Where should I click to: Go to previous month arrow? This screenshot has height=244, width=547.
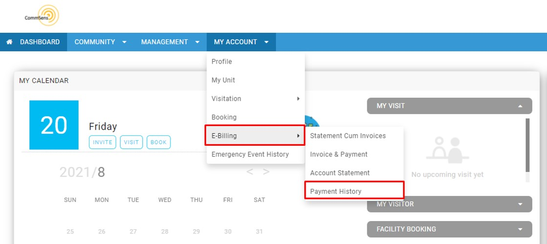250,172
